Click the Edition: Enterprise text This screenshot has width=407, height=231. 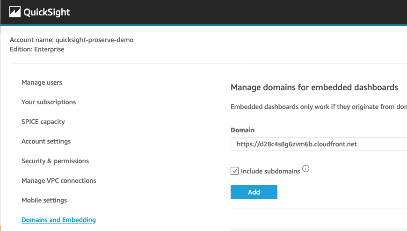pos(37,49)
